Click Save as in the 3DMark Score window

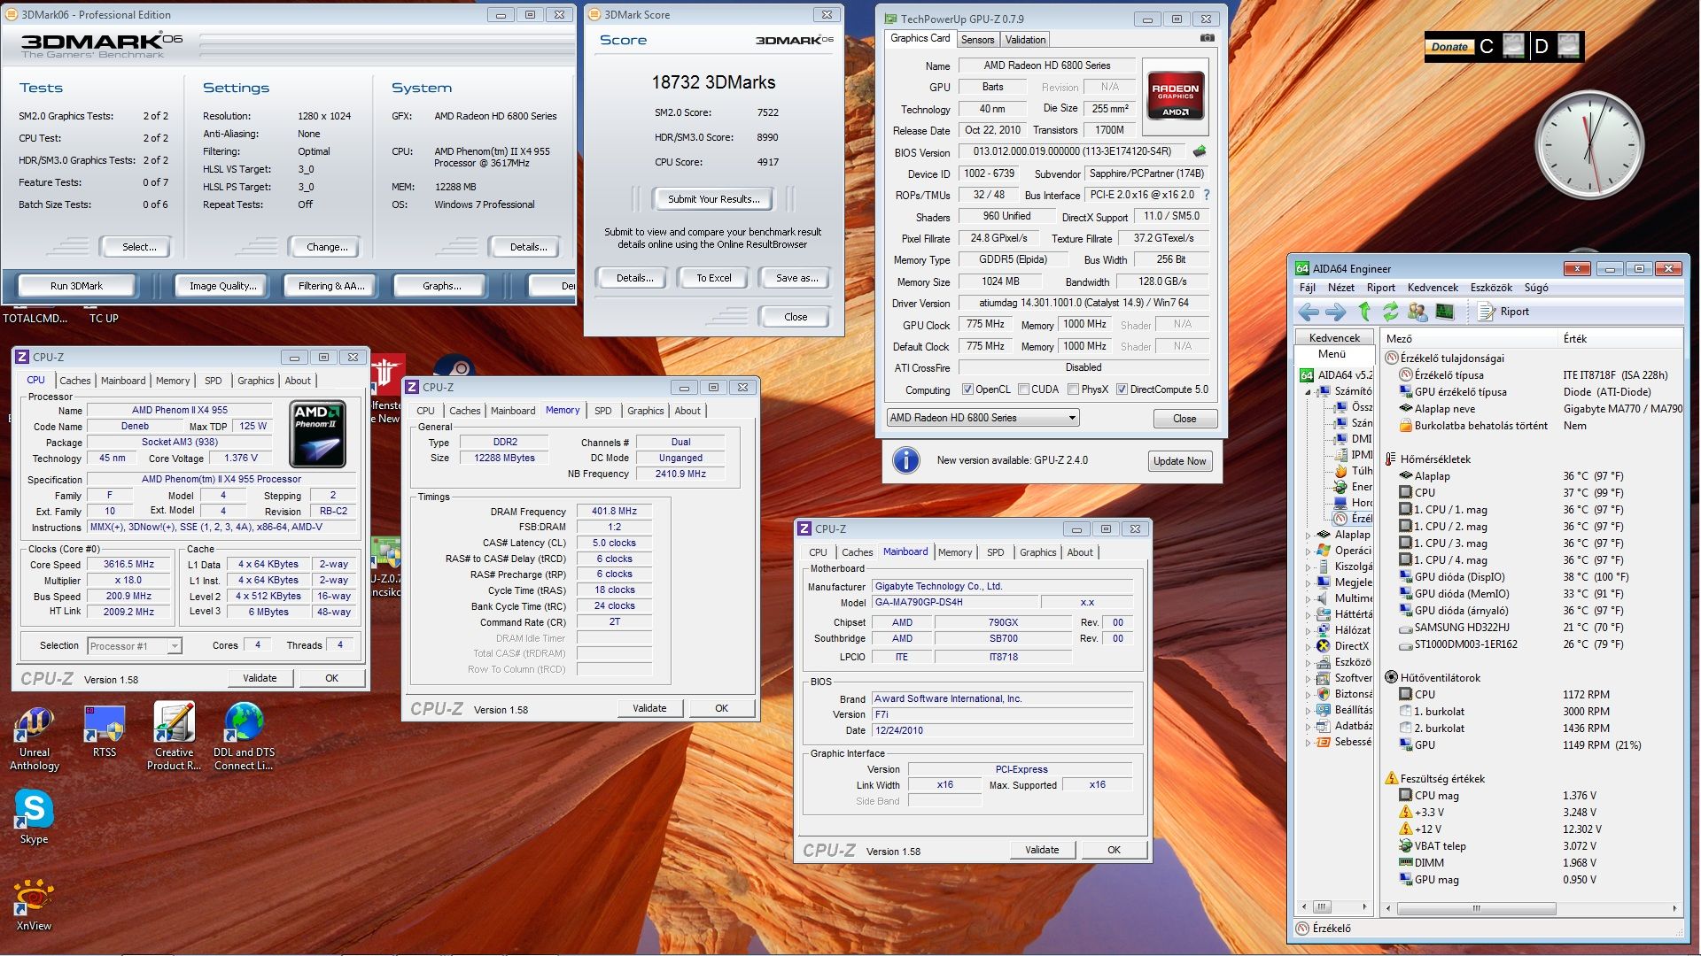796,278
